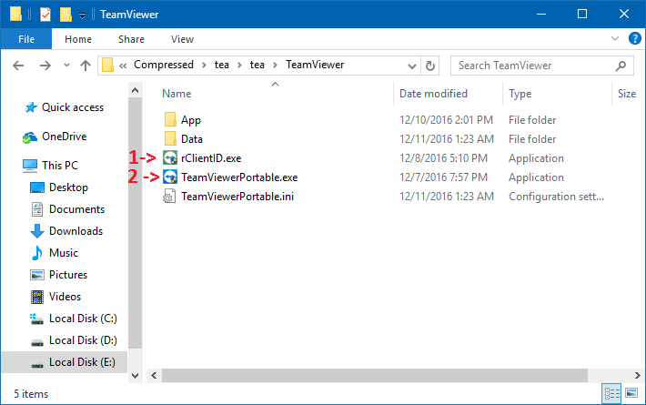Switch to the View ribbon tab
This screenshot has width=646, height=405.
point(182,39)
